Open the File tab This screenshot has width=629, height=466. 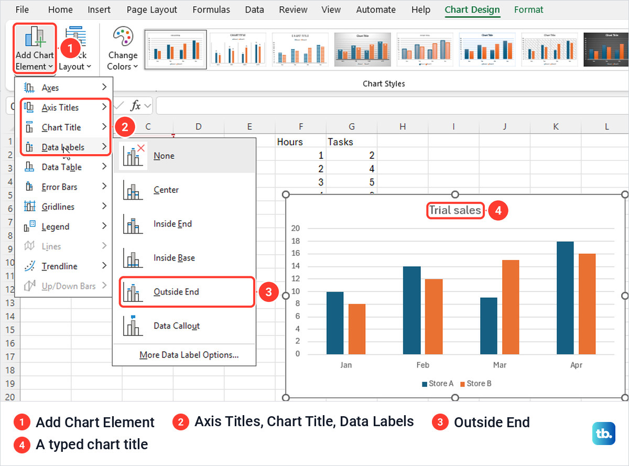[x=22, y=9]
